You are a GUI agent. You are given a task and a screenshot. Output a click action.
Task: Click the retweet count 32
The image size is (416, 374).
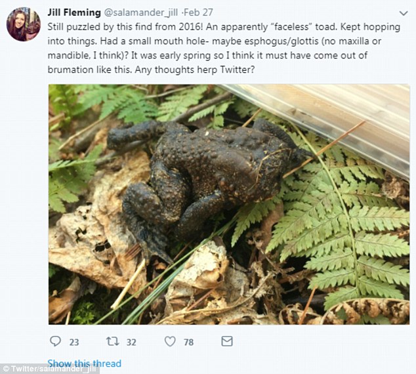pos(130,342)
